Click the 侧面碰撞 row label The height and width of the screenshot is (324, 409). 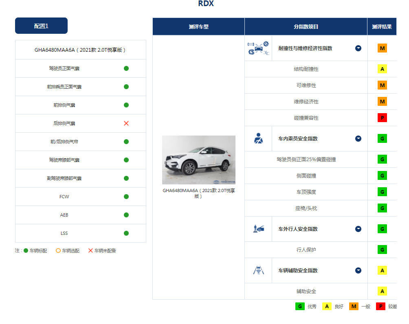coord(306,176)
